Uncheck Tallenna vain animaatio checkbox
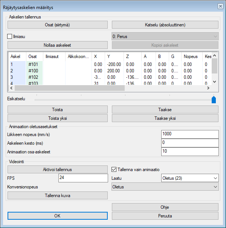 [x=115, y=169]
